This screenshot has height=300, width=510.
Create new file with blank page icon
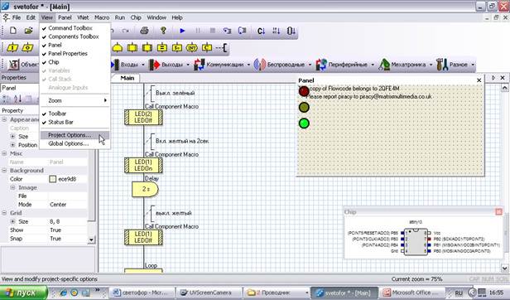(x=13, y=31)
